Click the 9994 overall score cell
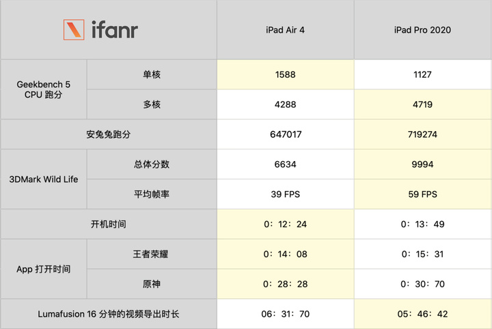 point(422,164)
